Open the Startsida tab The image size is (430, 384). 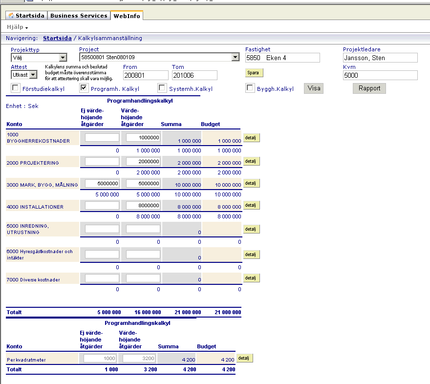[26, 16]
